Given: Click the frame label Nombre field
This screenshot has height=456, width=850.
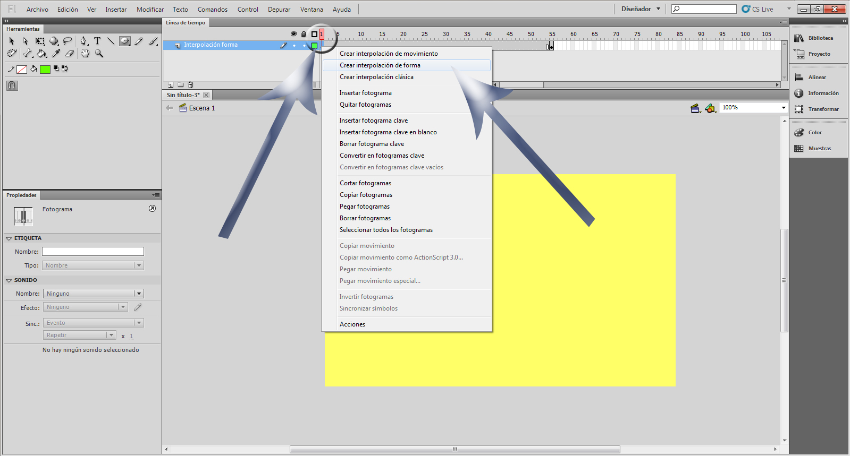Looking at the screenshot, I should tap(93, 252).
